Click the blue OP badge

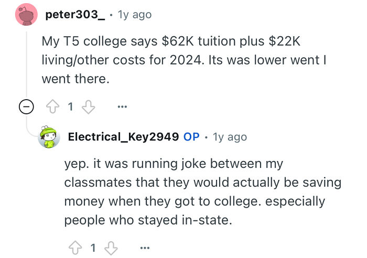[191, 137]
